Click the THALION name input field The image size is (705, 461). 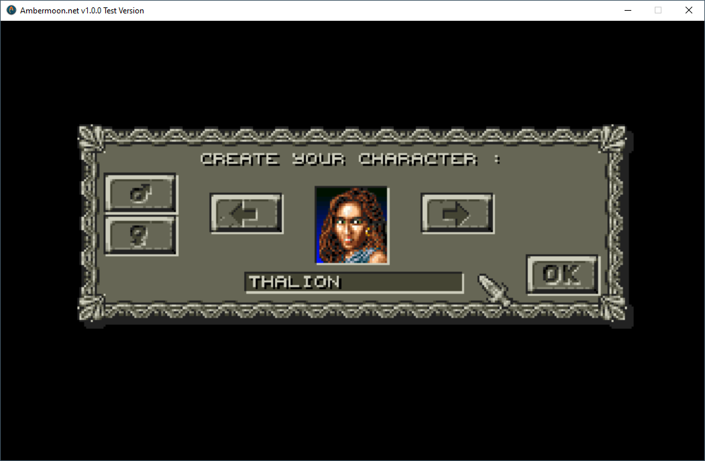tap(354, 283)
